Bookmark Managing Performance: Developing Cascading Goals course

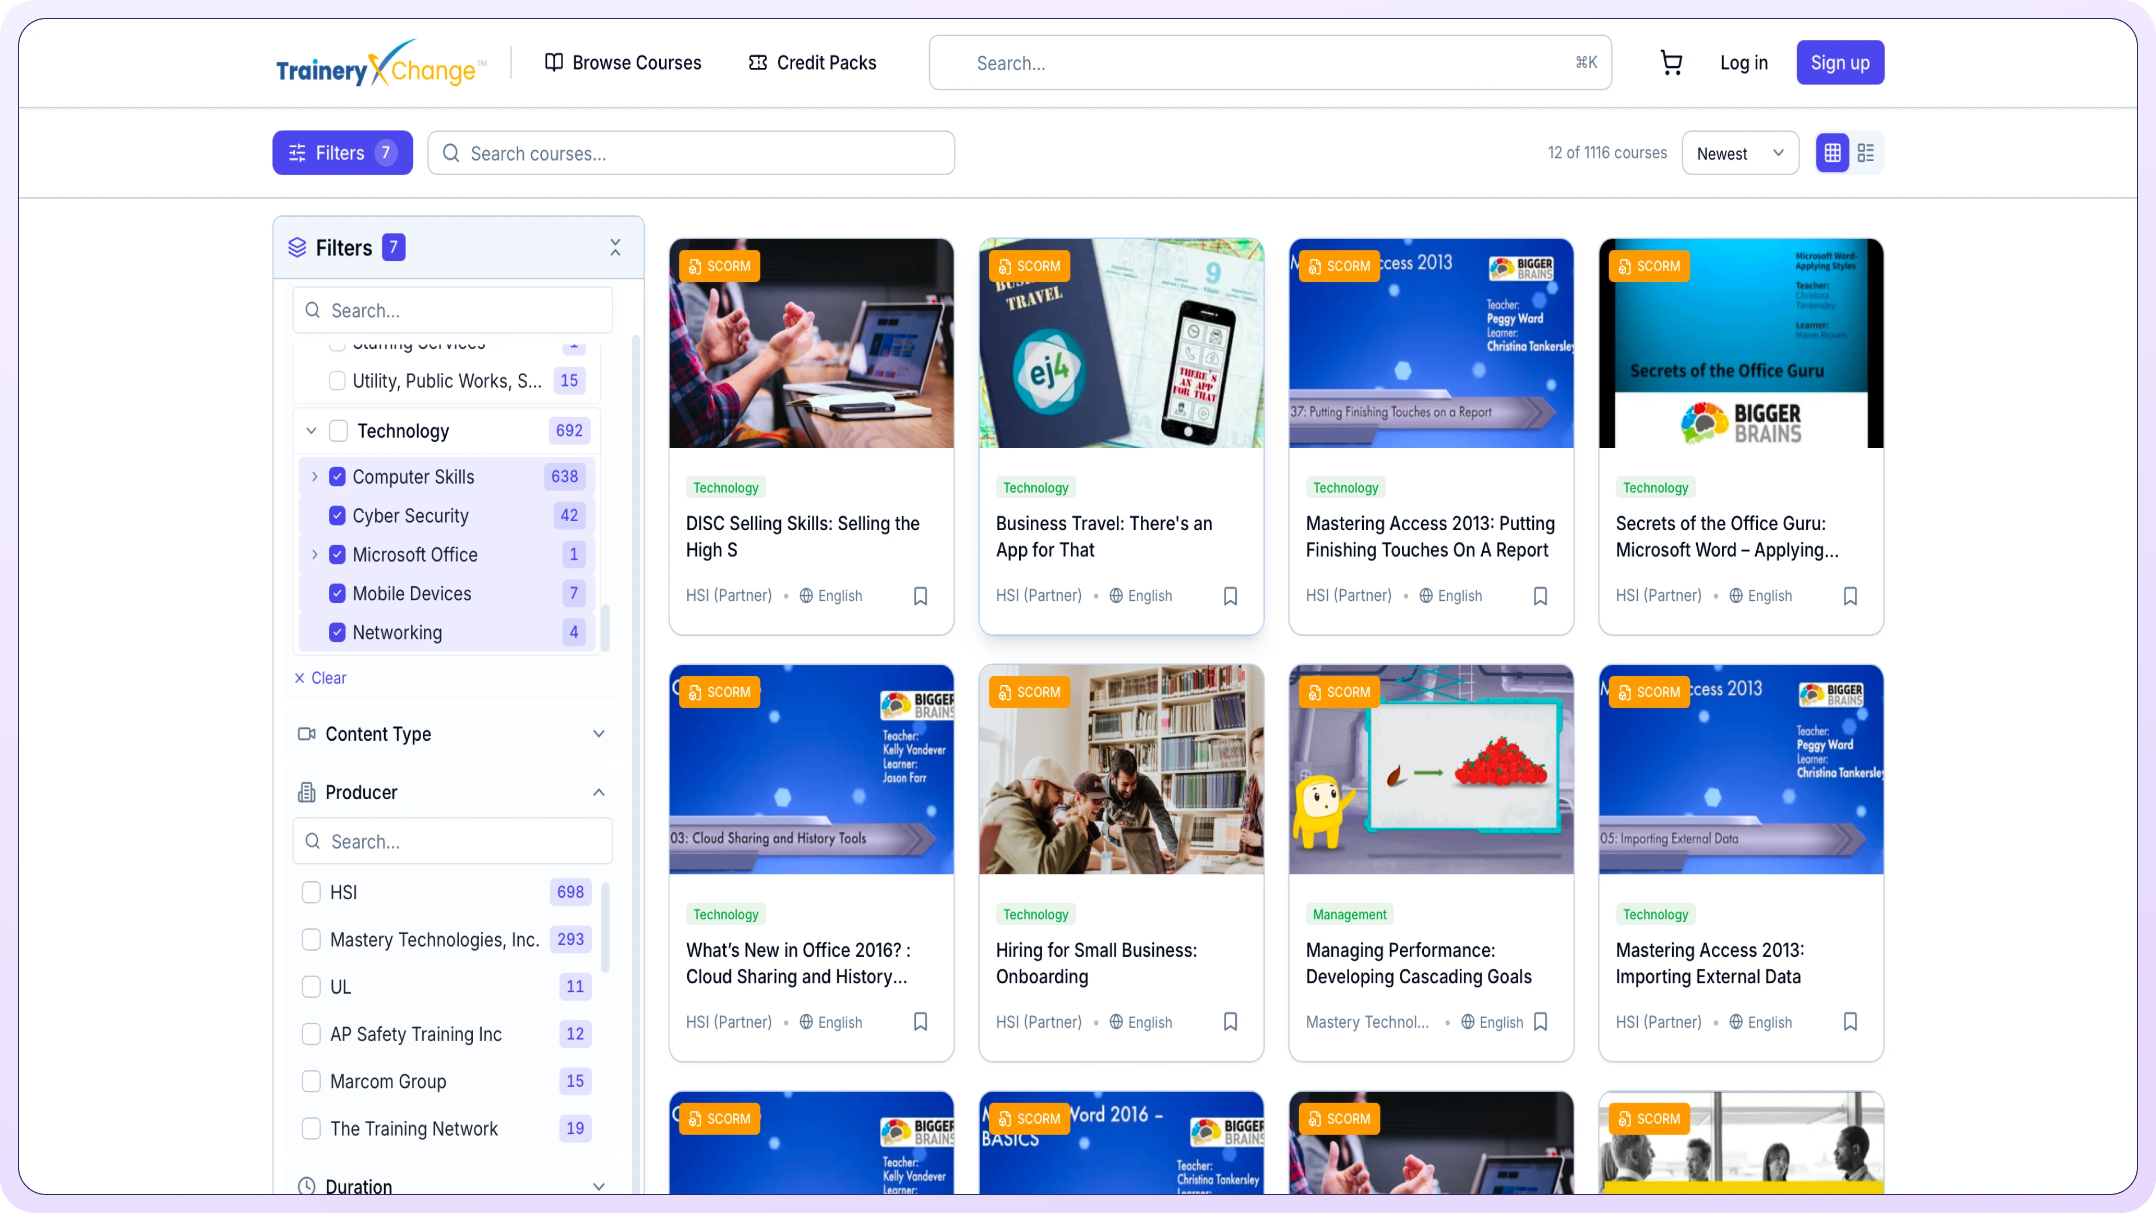point(1540,1022)
